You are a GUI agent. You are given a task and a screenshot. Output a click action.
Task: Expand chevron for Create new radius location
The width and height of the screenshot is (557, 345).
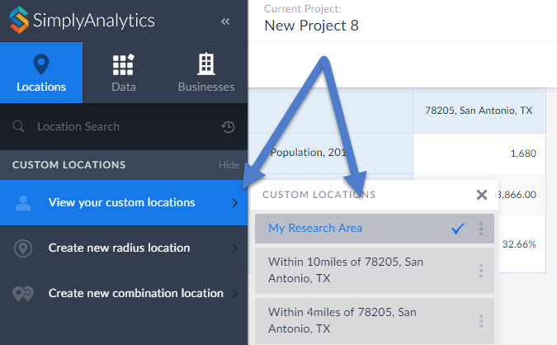[x=235, y=248]
